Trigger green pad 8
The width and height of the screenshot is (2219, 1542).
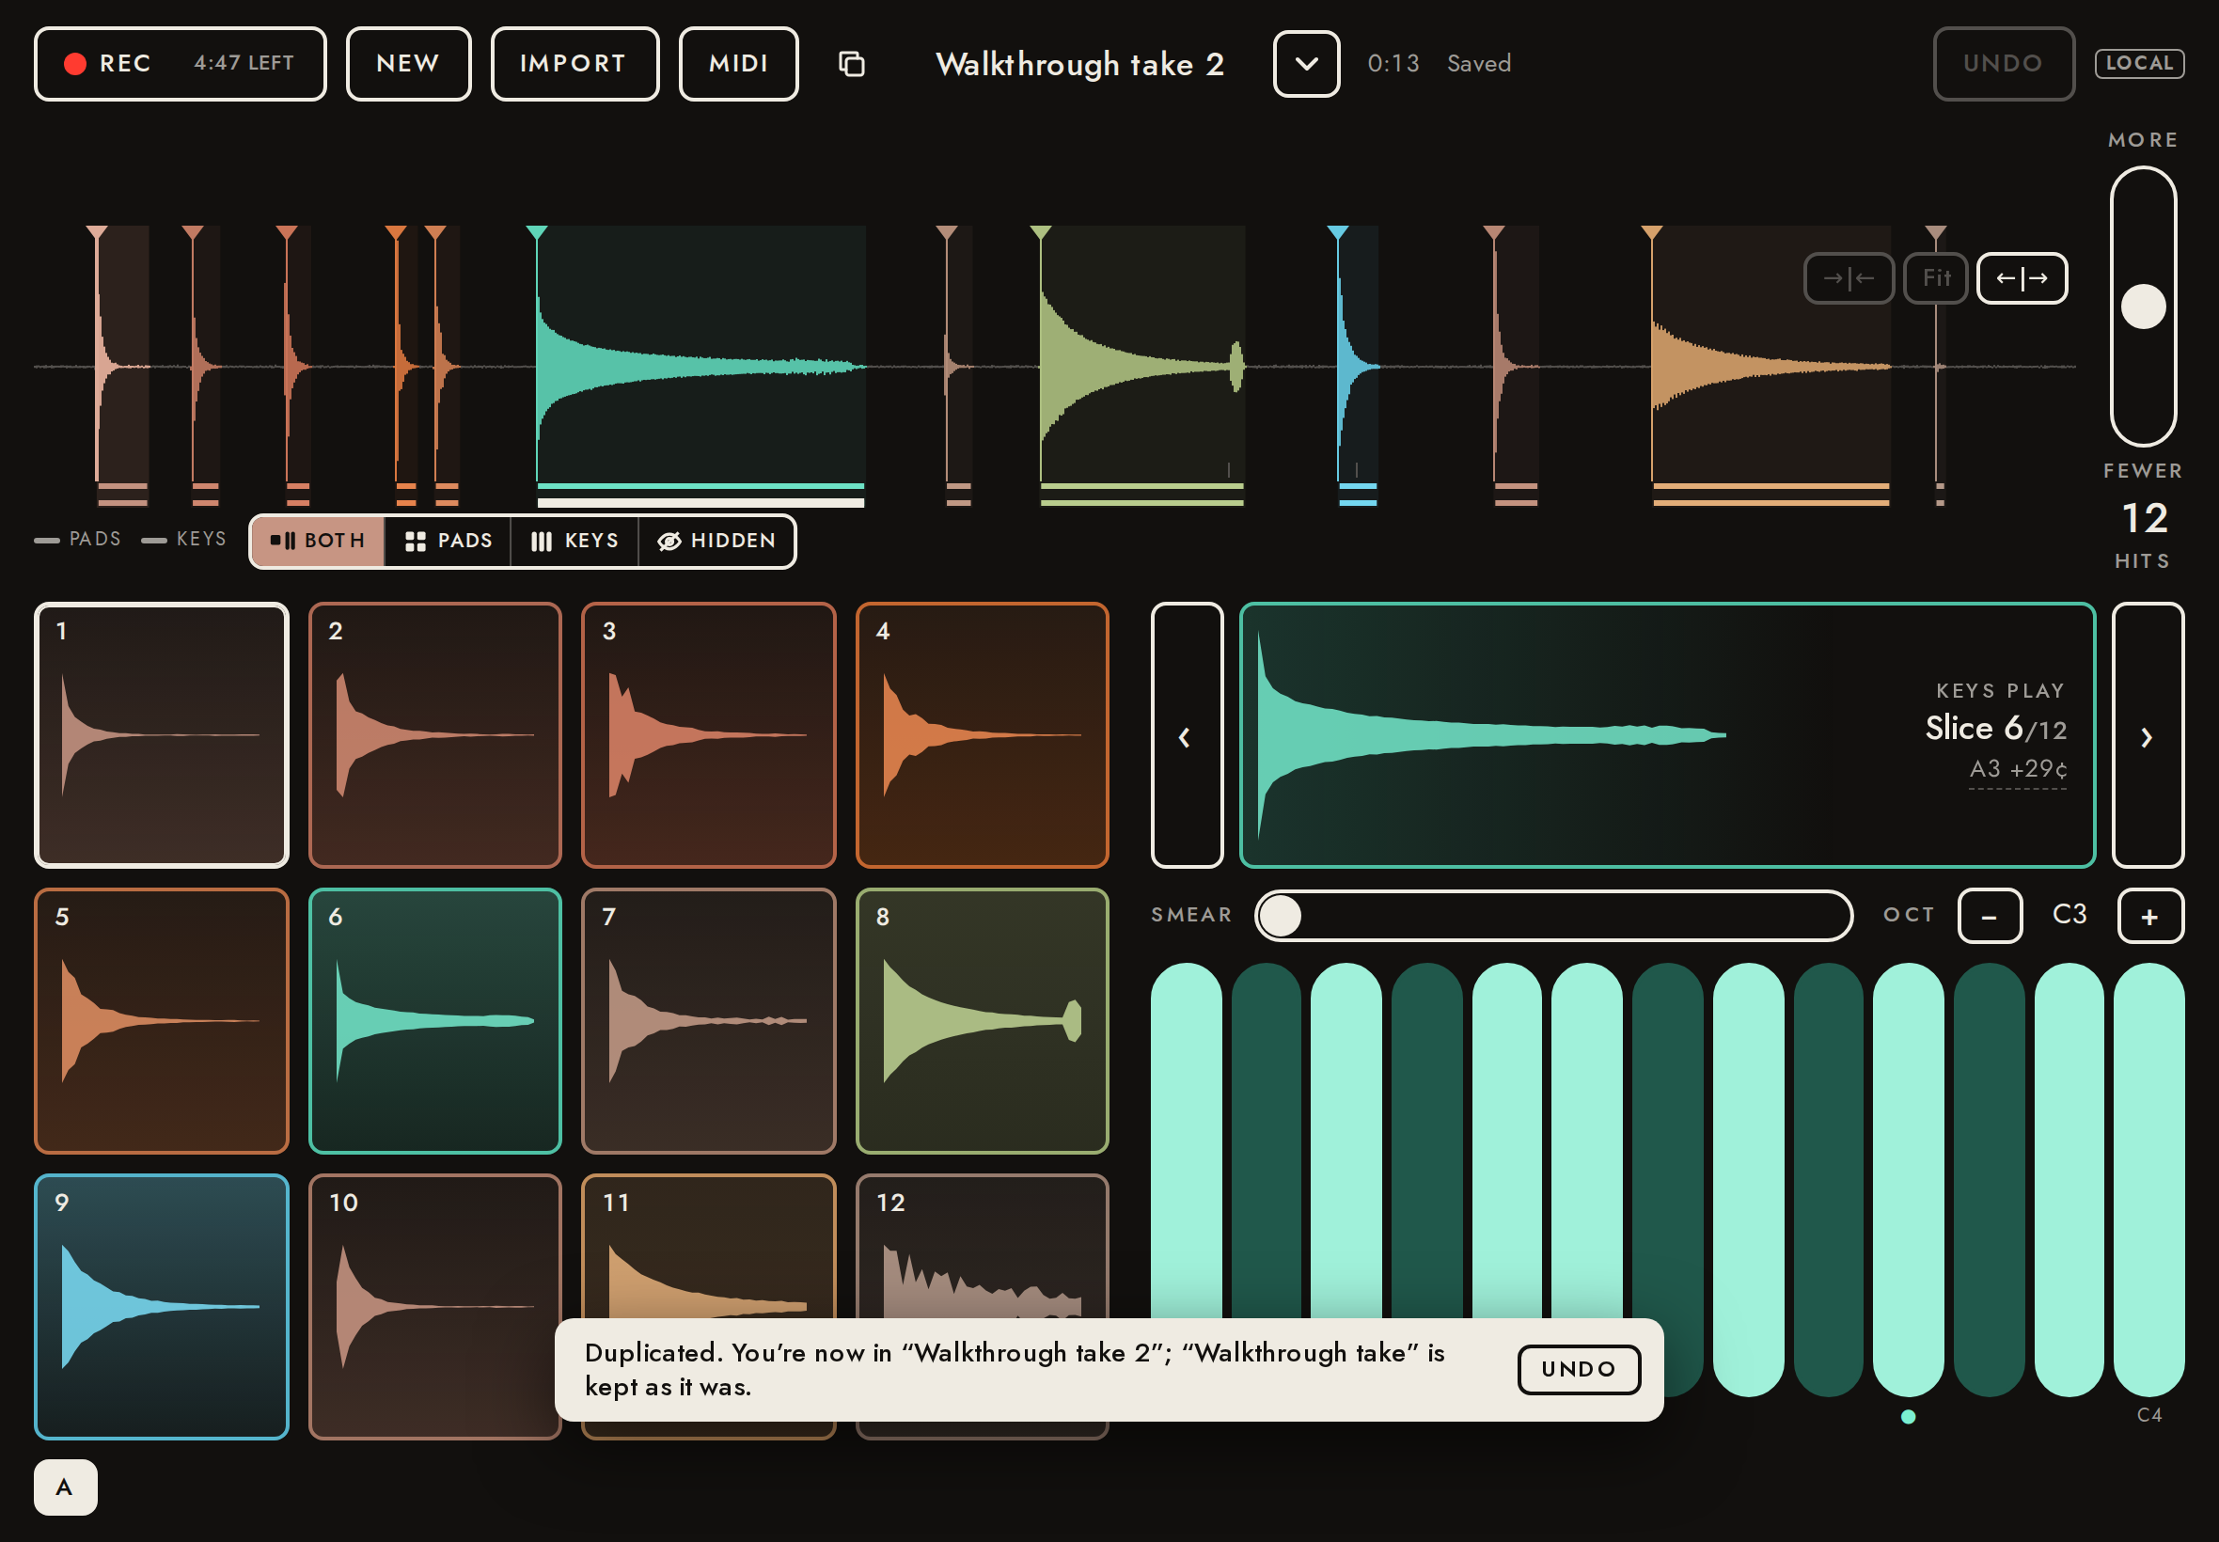(x=982, y=1021)
